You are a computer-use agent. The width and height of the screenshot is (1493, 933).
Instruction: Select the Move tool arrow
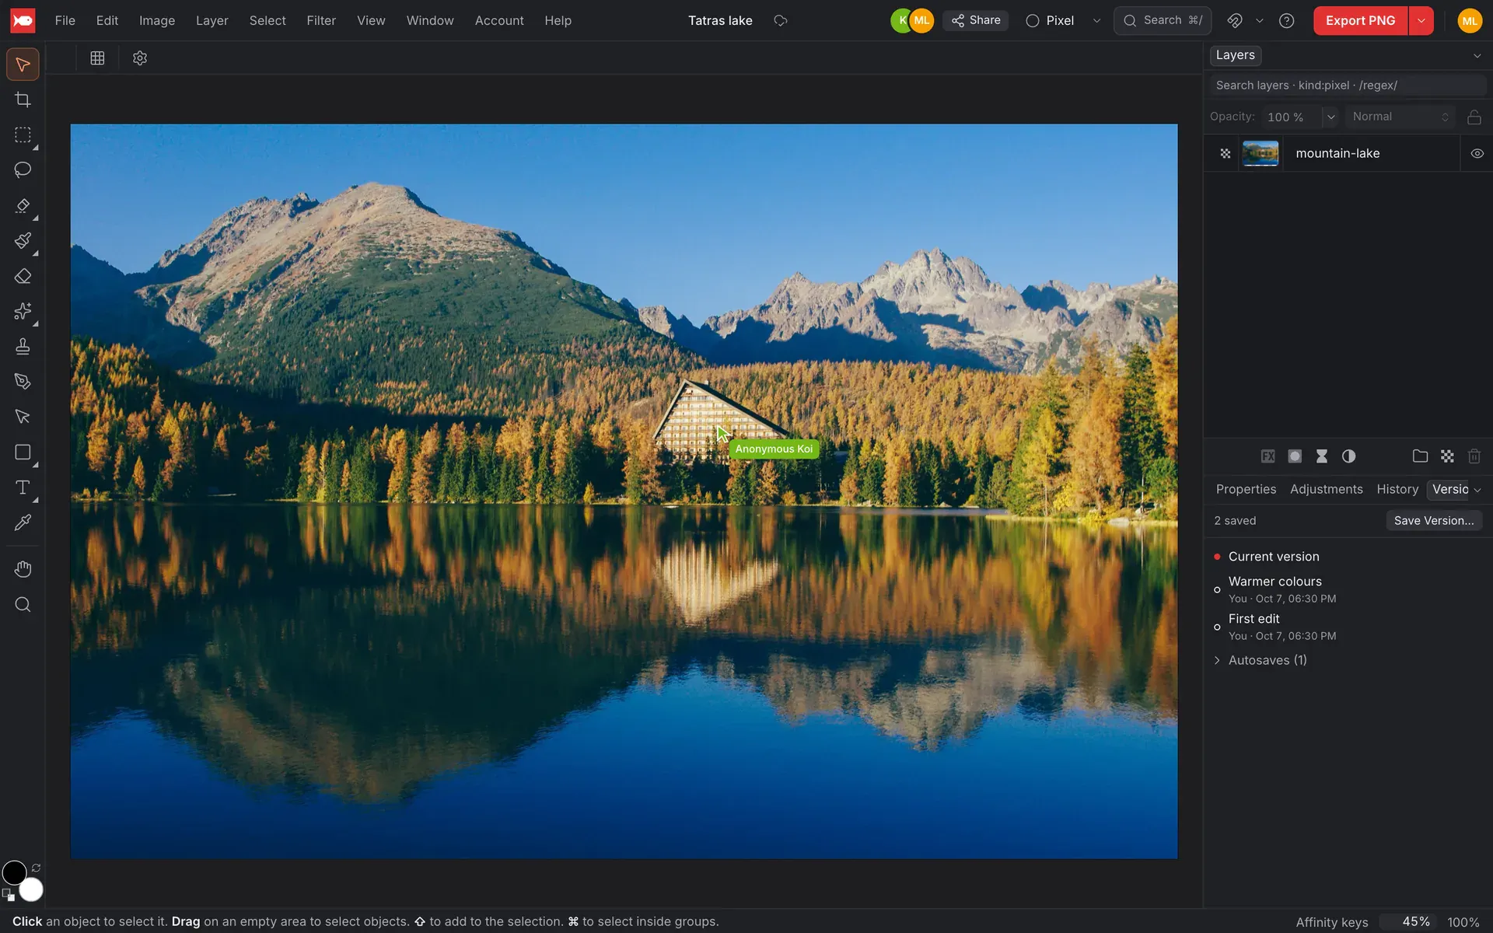coord(23,65)
